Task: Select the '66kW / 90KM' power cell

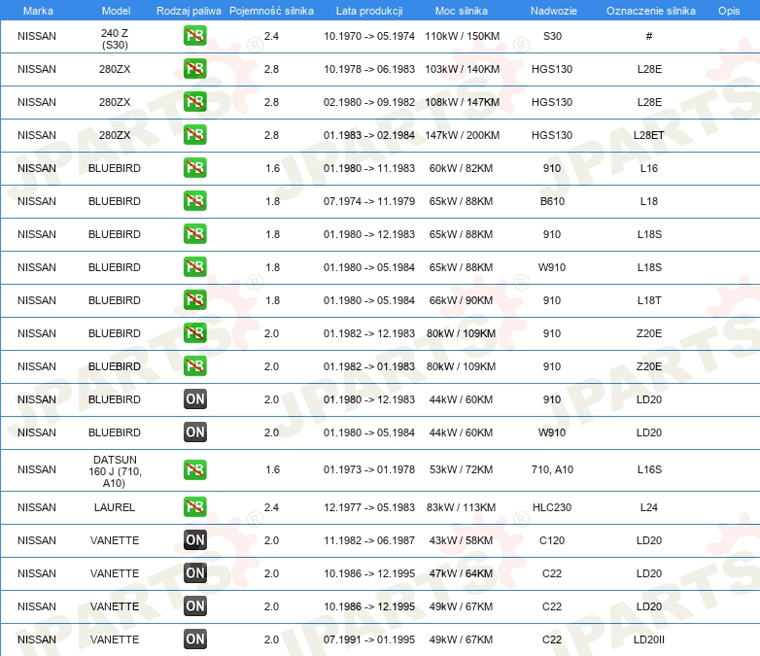Action: click(x=461, y=300)
